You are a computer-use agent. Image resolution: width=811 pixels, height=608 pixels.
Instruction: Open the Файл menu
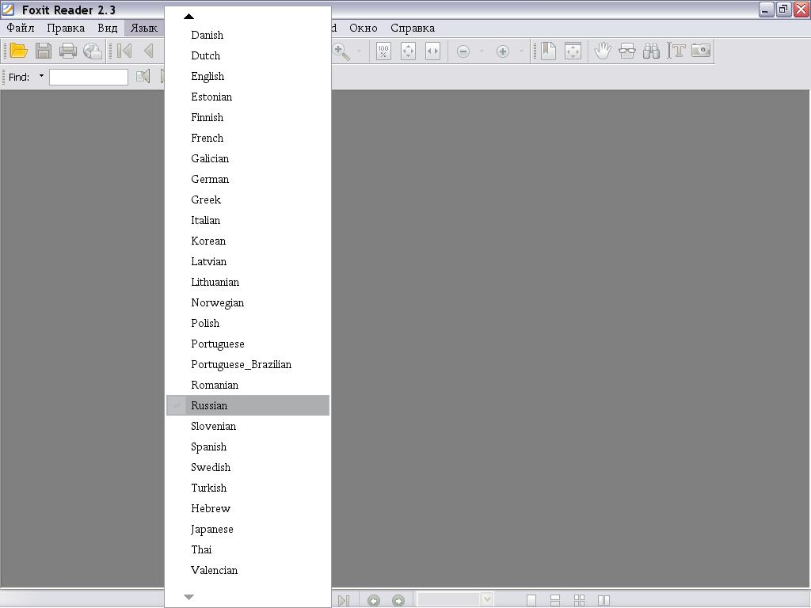[21, 28]
